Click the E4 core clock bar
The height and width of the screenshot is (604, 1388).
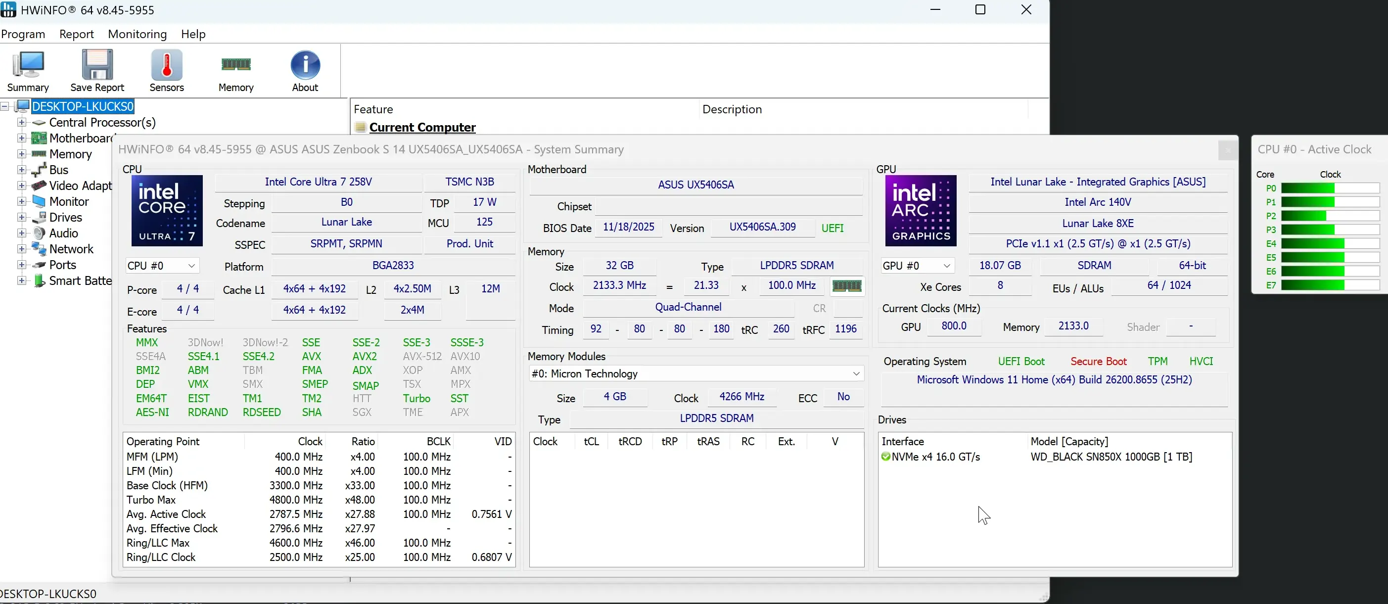pyautogui.click(x=1330, y=244)
